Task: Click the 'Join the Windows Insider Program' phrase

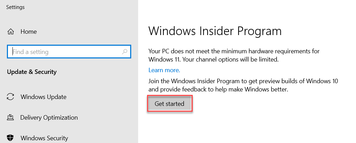Action: click(193, 81)
